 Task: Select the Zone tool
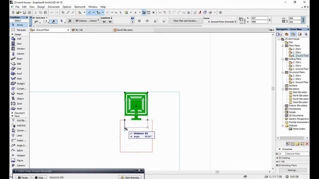pos(19,103)
